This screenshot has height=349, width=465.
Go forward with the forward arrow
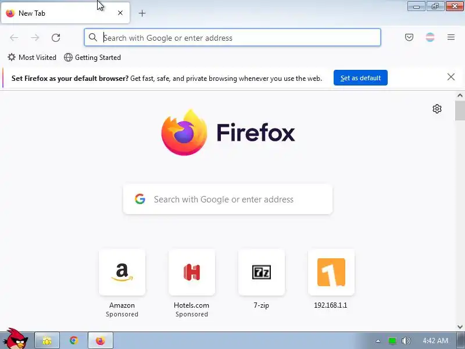tap(35, 38)
